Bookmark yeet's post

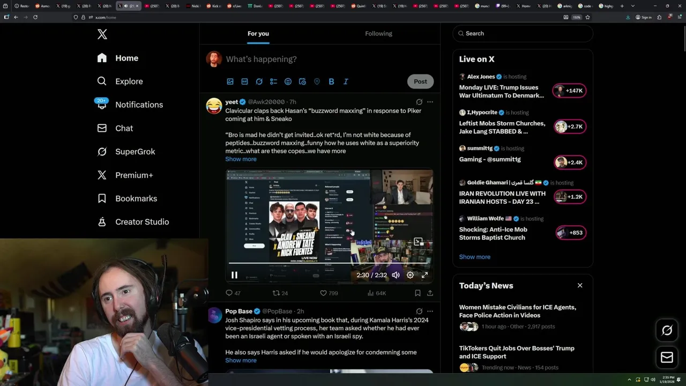[417, 293]
